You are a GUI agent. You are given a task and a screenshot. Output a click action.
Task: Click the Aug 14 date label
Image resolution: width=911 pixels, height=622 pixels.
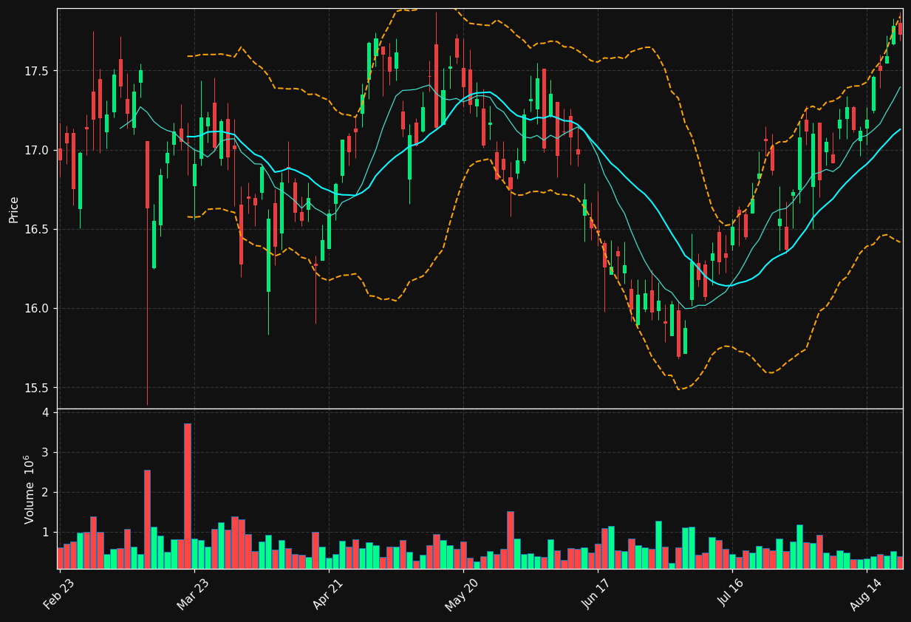click(864, 594)
